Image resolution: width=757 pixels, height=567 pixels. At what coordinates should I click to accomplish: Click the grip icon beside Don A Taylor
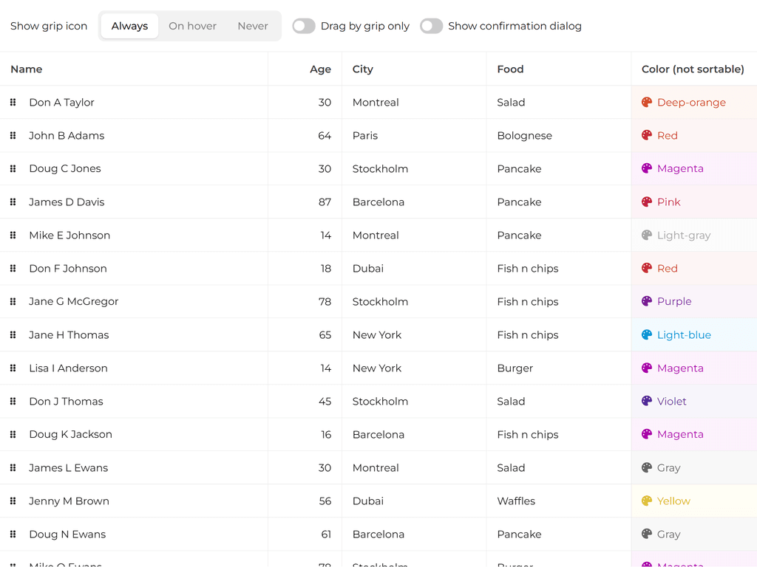[13, 103]
